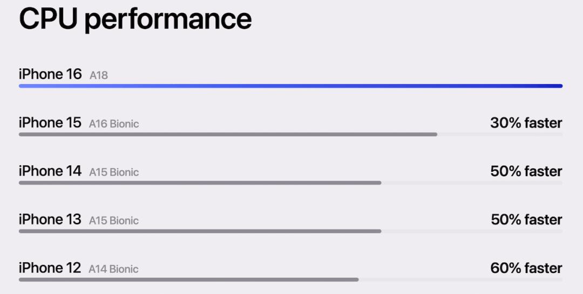583x294 pixels.
Task: Click 50% faster in the iPhone 14 row
Action: [x=526, y=171]
